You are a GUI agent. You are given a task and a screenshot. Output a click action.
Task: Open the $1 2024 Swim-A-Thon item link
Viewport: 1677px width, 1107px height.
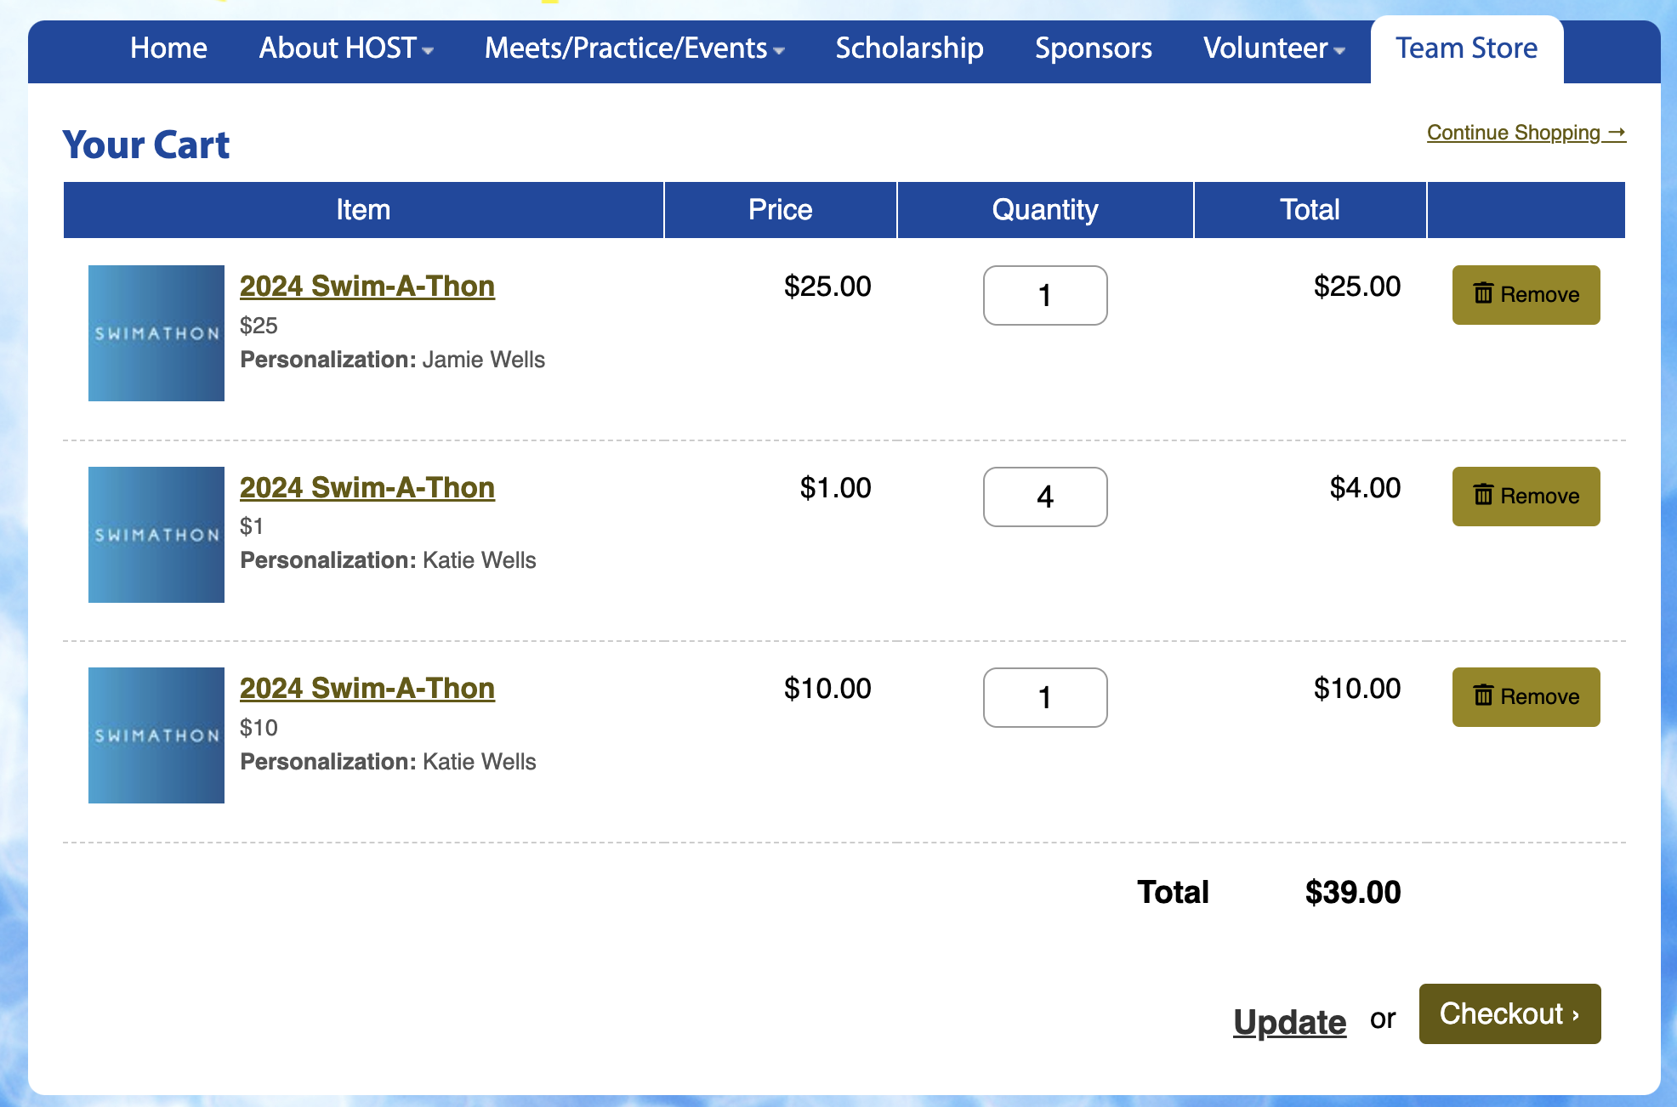pyautogui.click(x=367, y=488)
